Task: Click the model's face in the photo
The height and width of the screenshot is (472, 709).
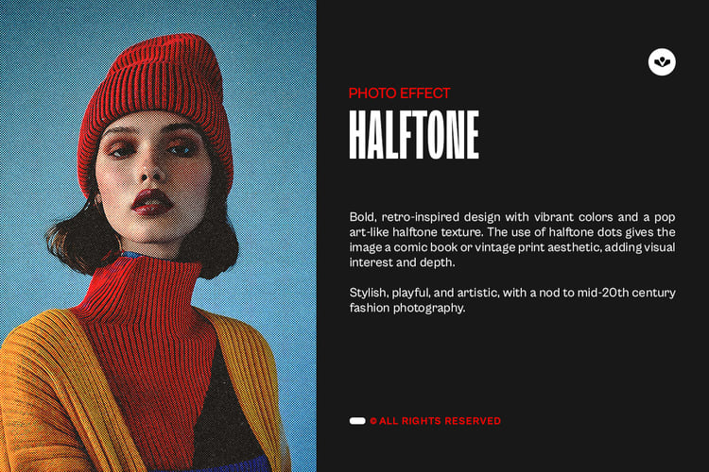Action: click(151, 177)
